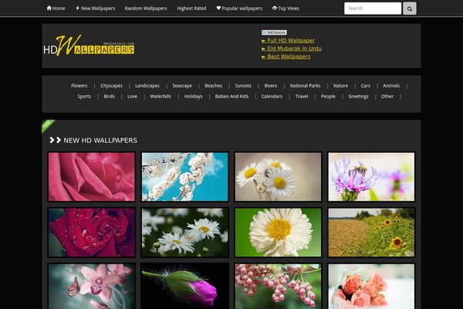
Task: Click the magnifier search button
Action: pos(410,8)
